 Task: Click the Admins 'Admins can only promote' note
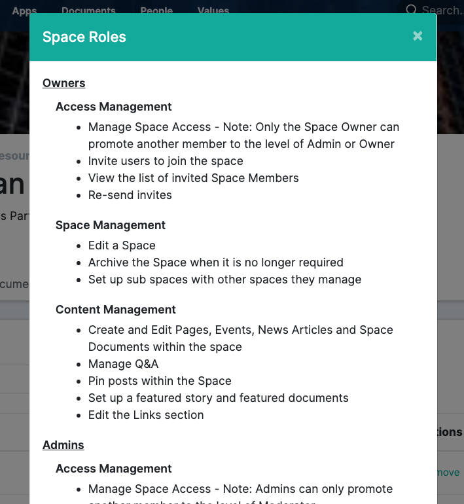pos(241,494)
